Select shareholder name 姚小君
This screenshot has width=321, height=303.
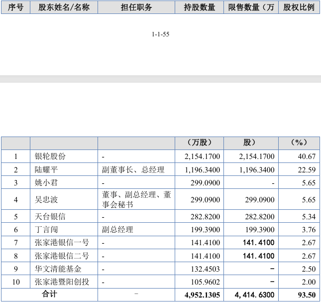click(46, 183)
